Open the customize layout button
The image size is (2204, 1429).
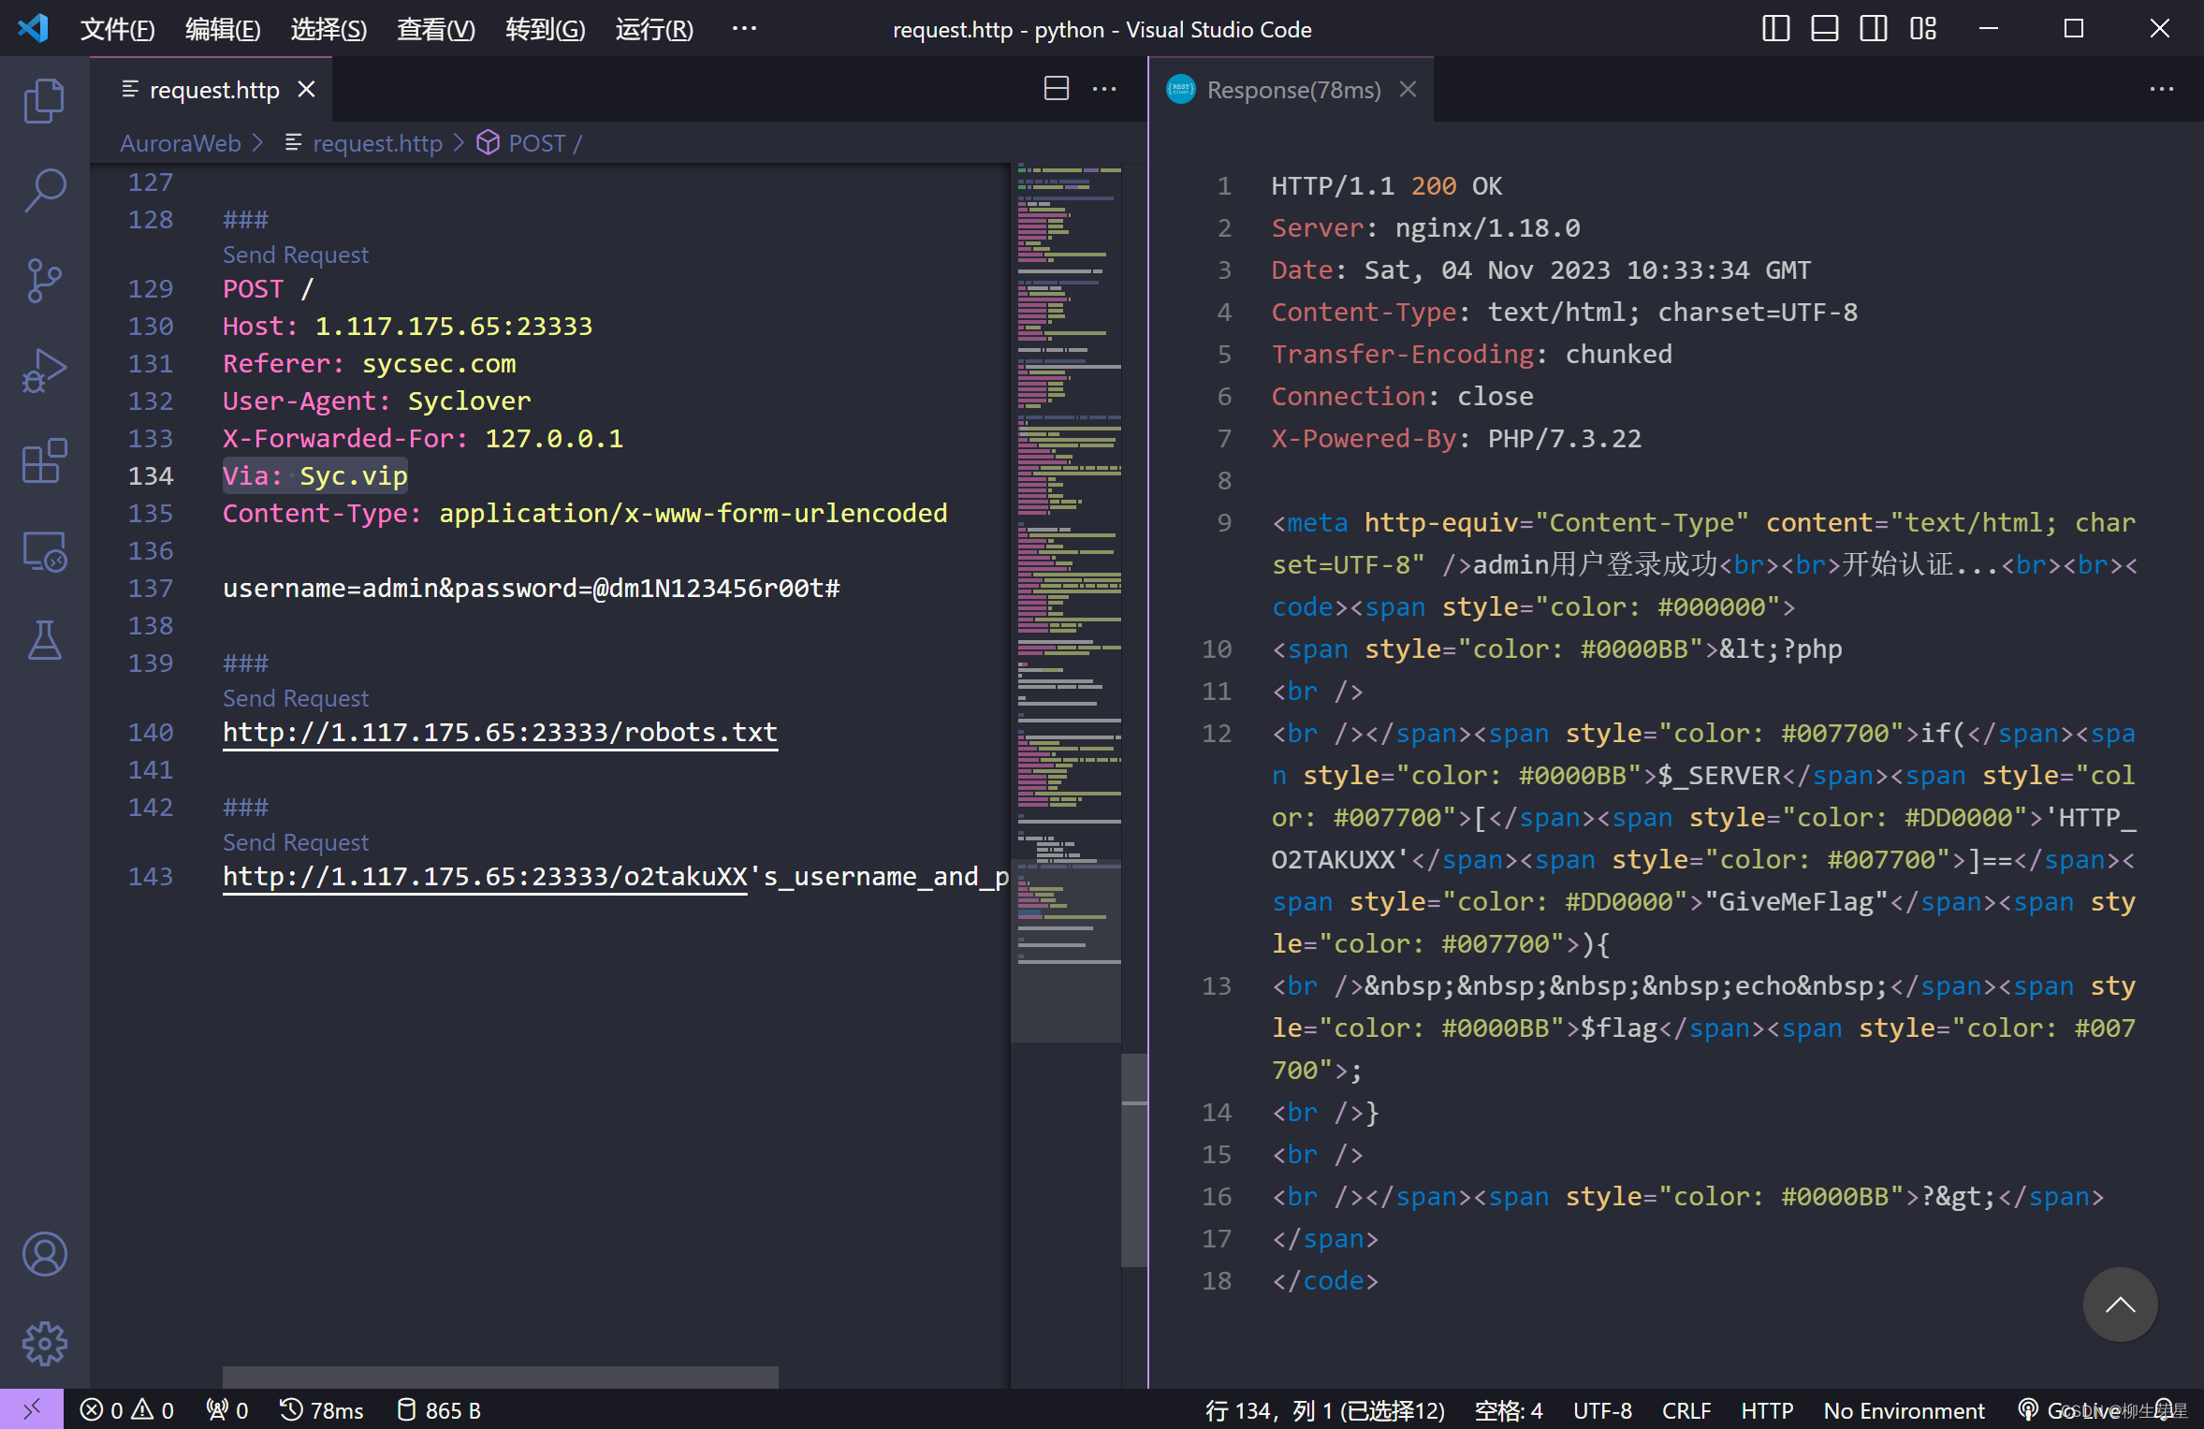[x=1922, y=28]
